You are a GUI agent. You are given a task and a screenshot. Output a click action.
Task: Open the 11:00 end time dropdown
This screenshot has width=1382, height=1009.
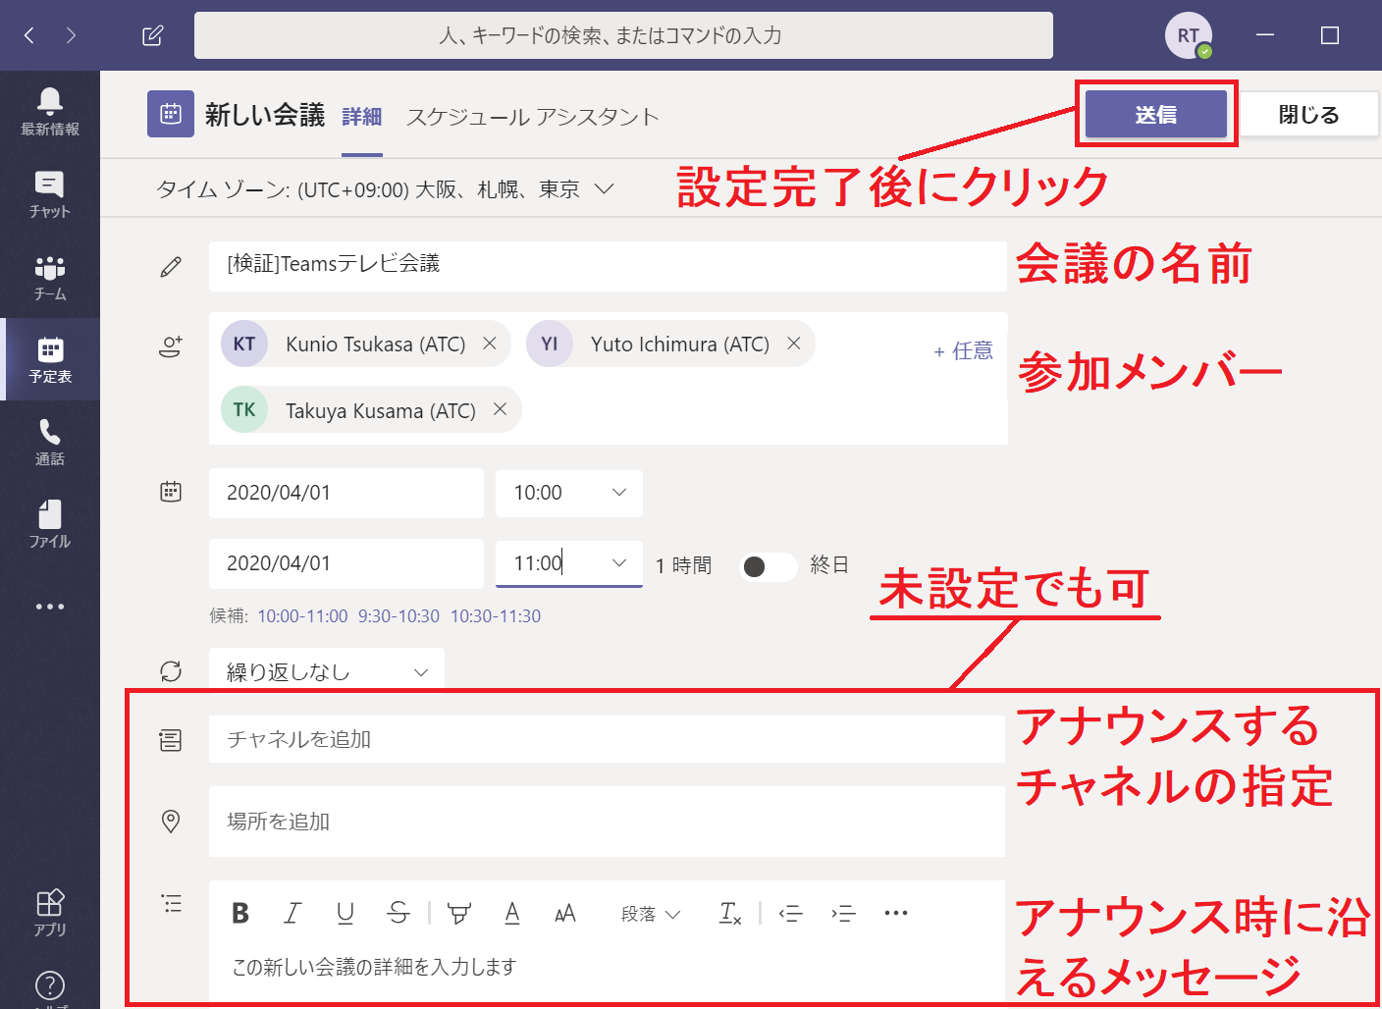(569, 563)
